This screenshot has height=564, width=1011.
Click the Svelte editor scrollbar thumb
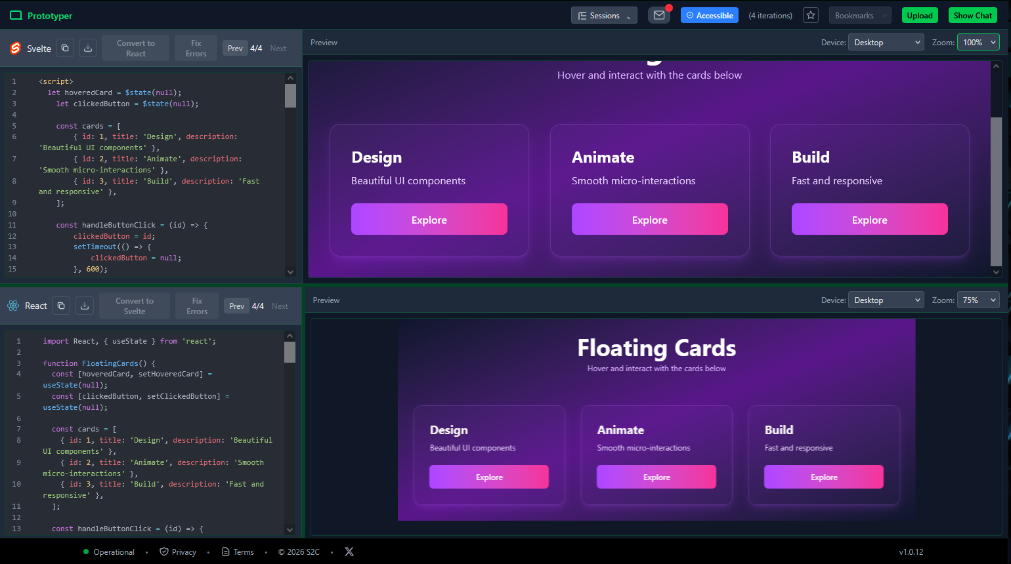(x=290, y=94)
